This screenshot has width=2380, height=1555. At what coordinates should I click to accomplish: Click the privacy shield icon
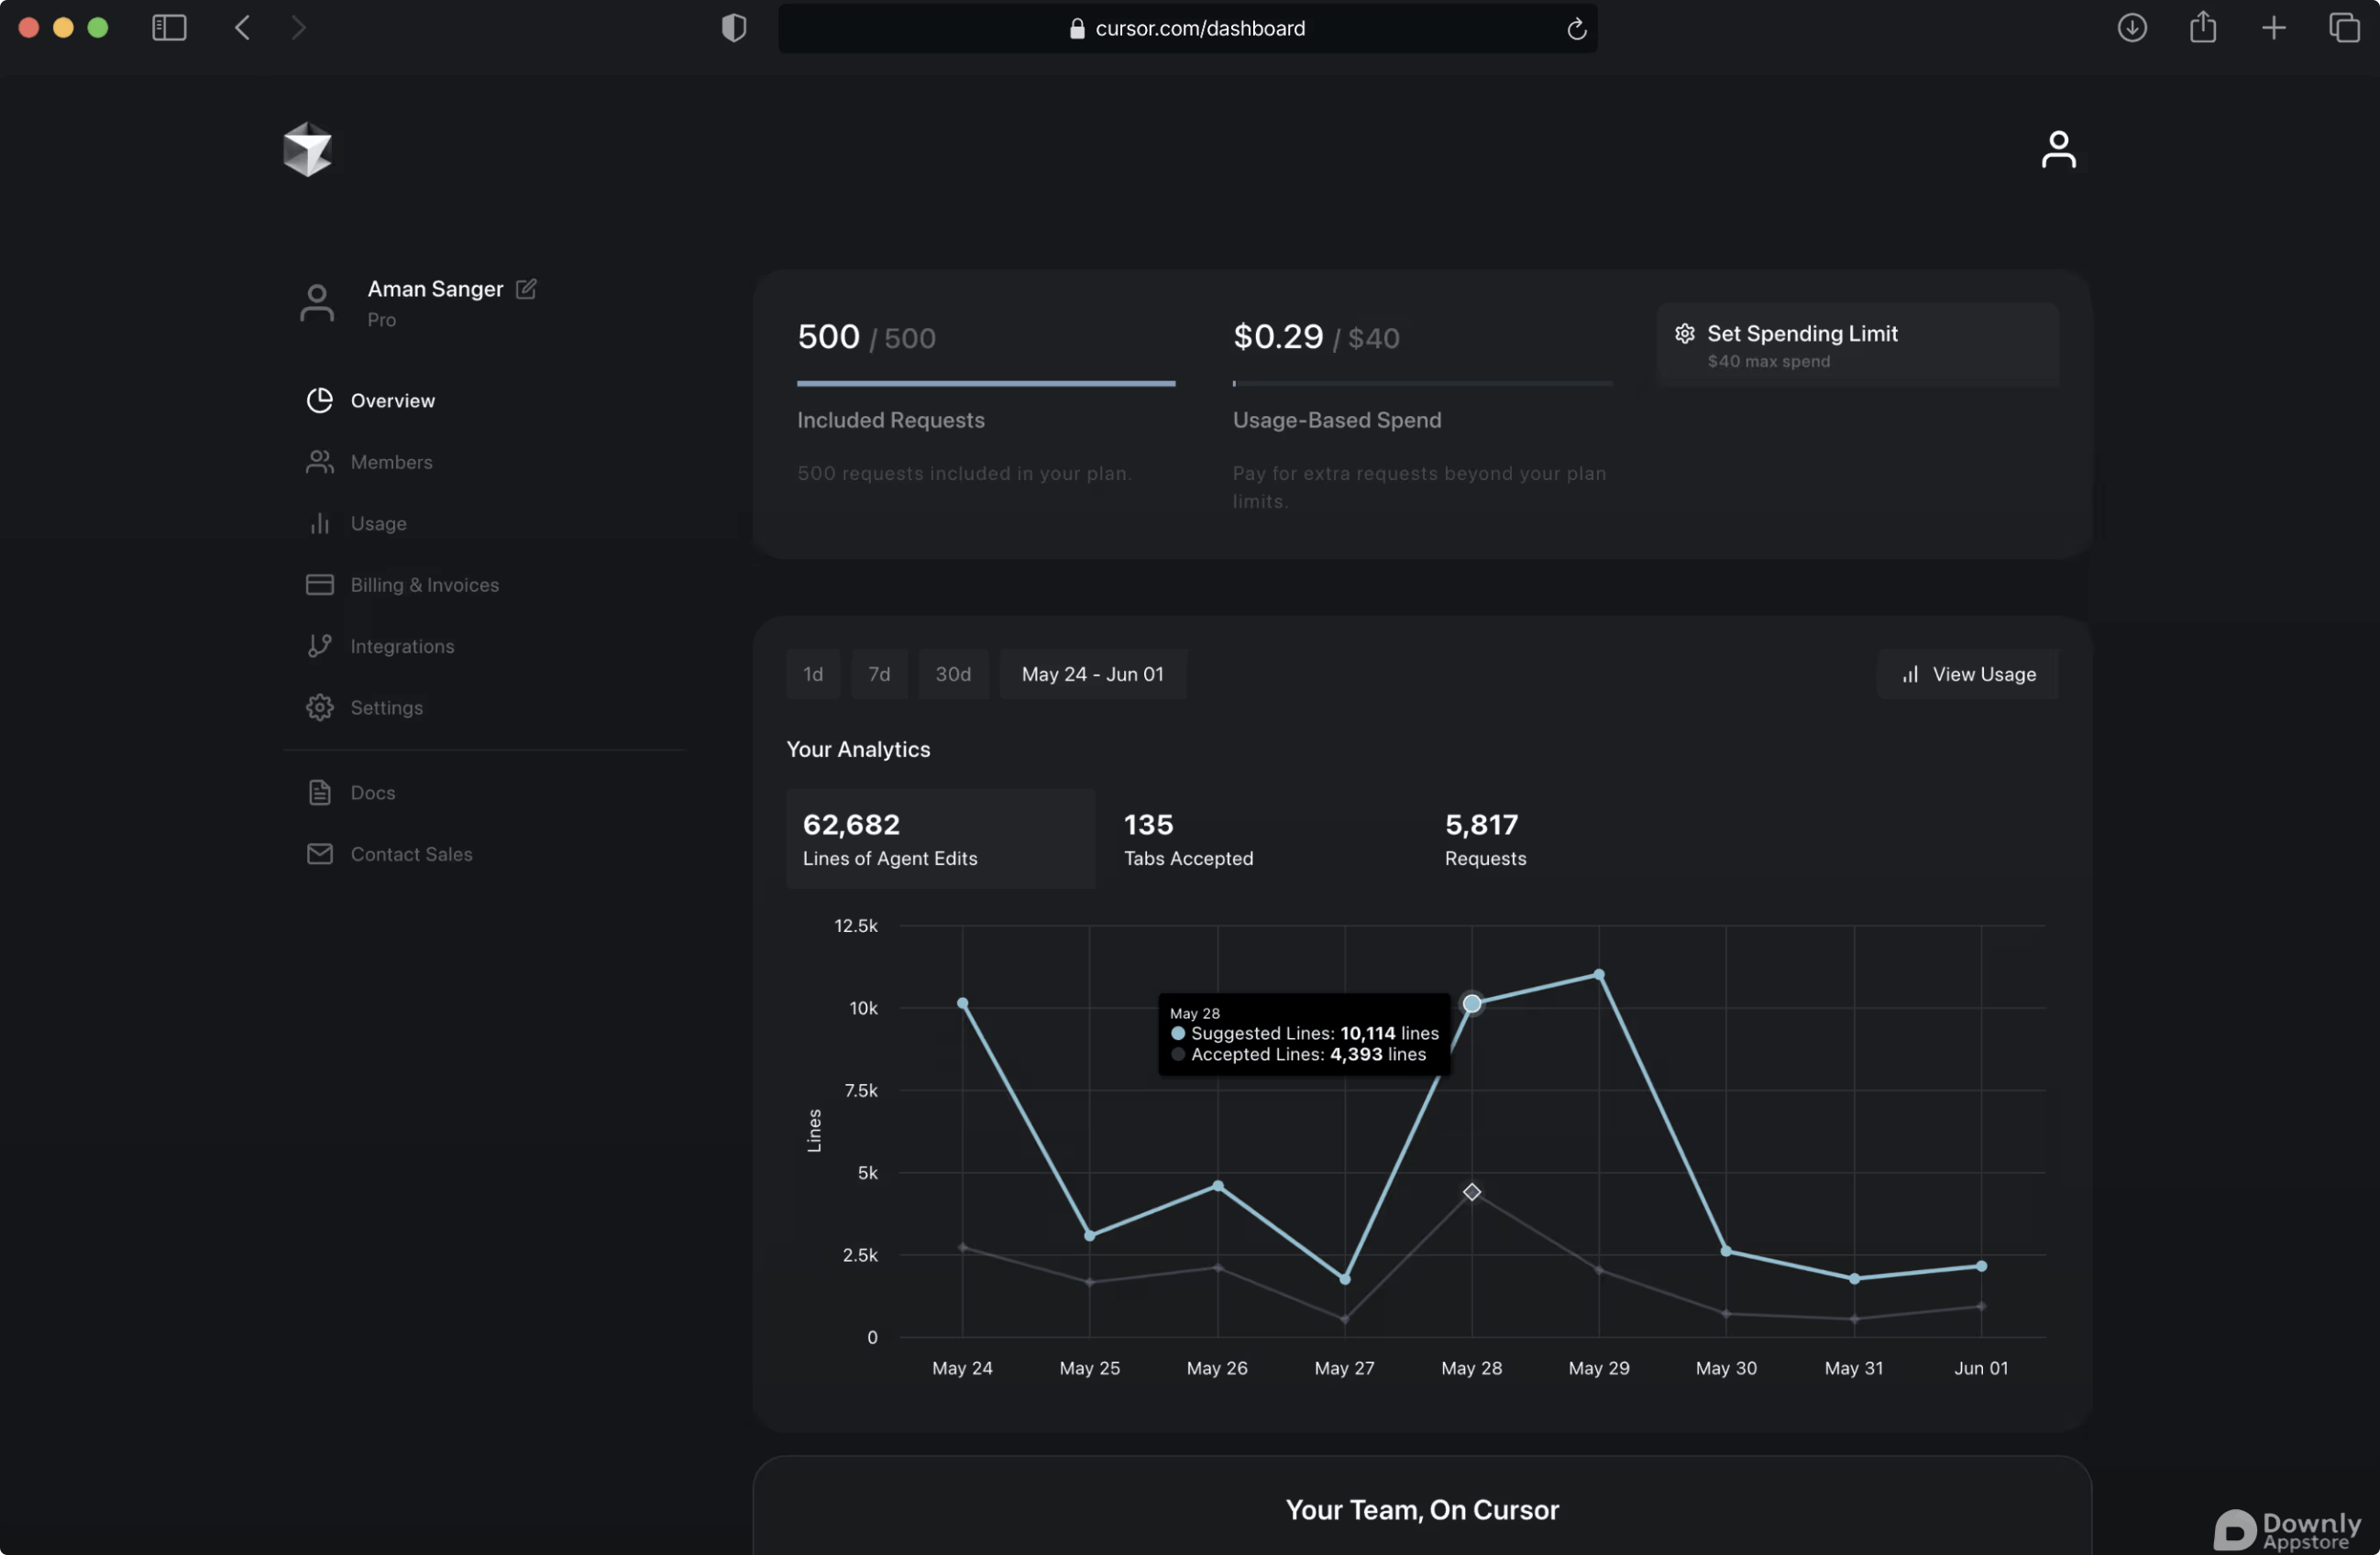pyautogui.click(x=734, y=28)
